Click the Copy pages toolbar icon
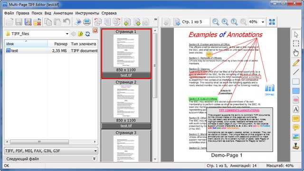 tap(48, 22)
